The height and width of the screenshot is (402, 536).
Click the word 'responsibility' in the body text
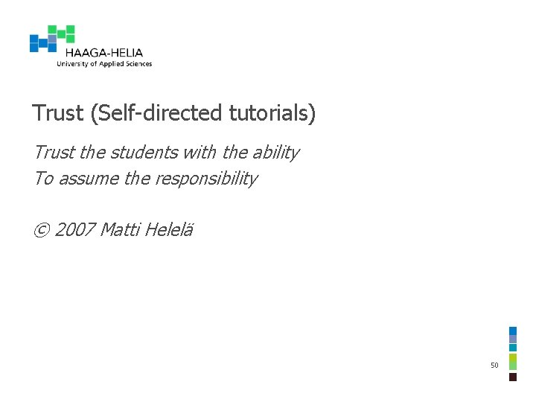206,179
